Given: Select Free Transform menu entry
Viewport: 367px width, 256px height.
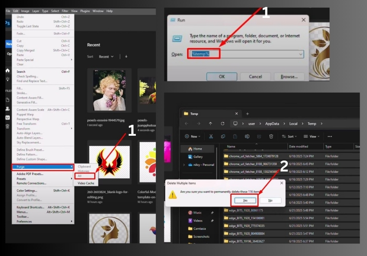Looking at the screenshot, I should point(43,124).
